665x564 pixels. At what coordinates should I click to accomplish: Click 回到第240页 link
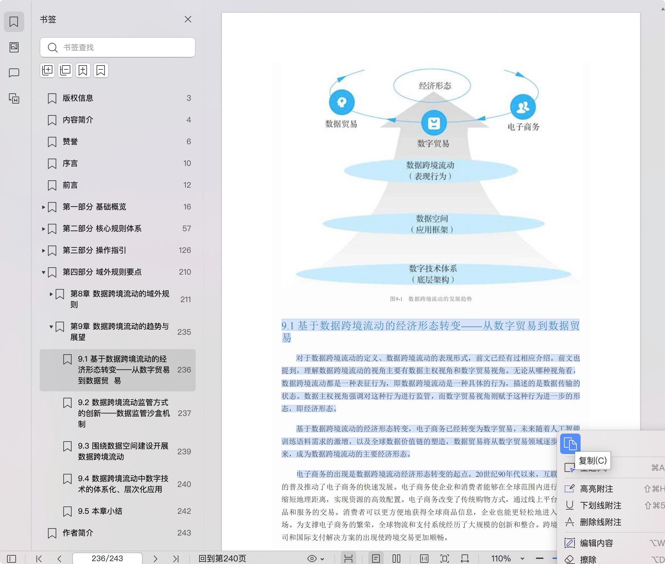point(222,559)
